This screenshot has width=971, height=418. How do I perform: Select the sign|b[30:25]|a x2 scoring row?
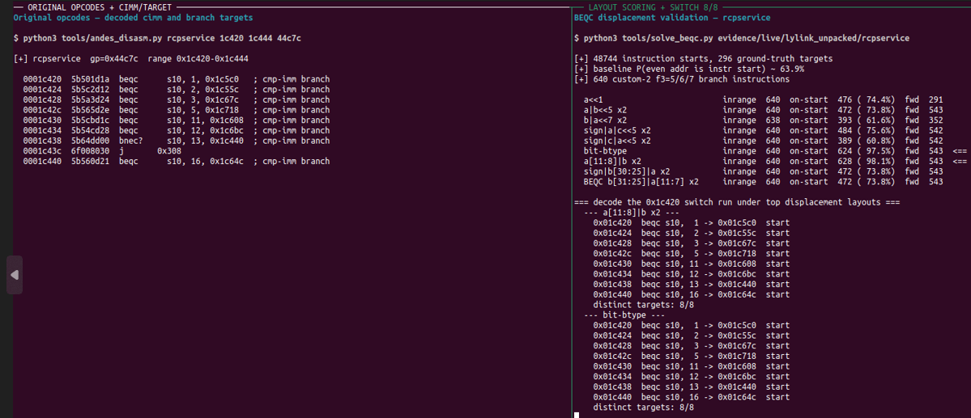click(763, 171)
